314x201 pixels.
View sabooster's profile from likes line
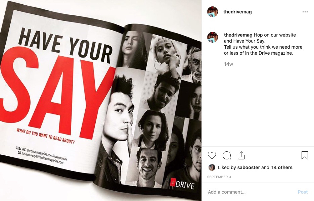click(x=249, y=167)
